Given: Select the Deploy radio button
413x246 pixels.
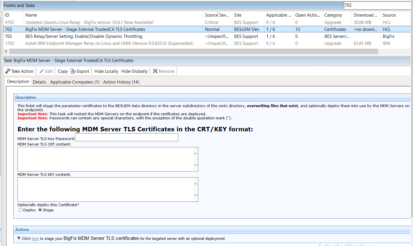Looking at the screenshot, I should [20, 210].
